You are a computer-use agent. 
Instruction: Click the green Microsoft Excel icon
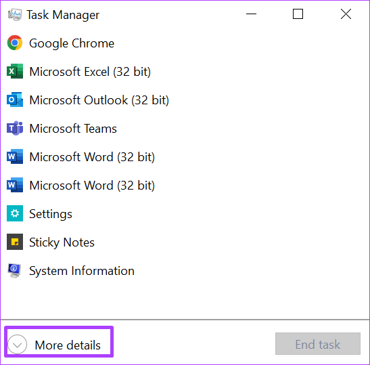click(15, 71)
